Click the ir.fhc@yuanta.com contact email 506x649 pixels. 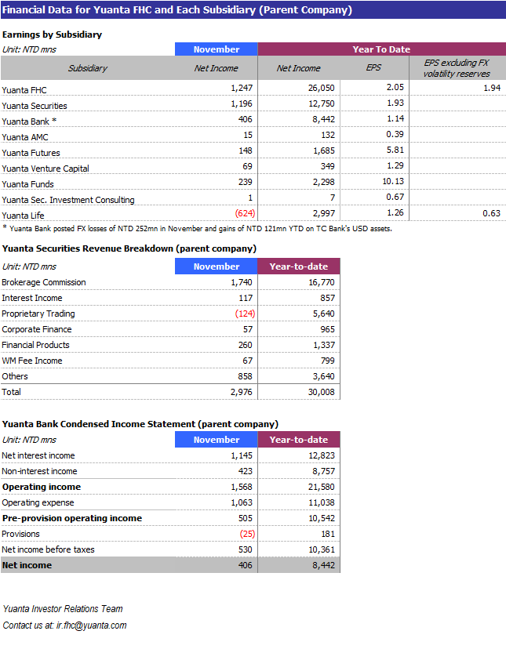click(91, 625)
